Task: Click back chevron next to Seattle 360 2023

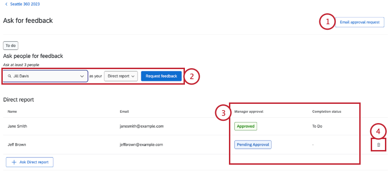Action: click(x=6, y=4)
